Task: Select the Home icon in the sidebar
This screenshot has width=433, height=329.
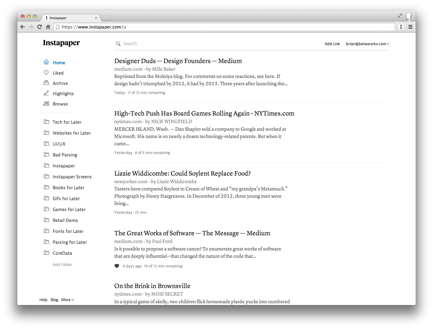Action: point(46,62)
